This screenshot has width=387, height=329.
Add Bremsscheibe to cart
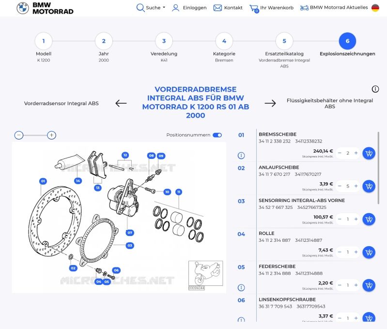coord(369,153)
